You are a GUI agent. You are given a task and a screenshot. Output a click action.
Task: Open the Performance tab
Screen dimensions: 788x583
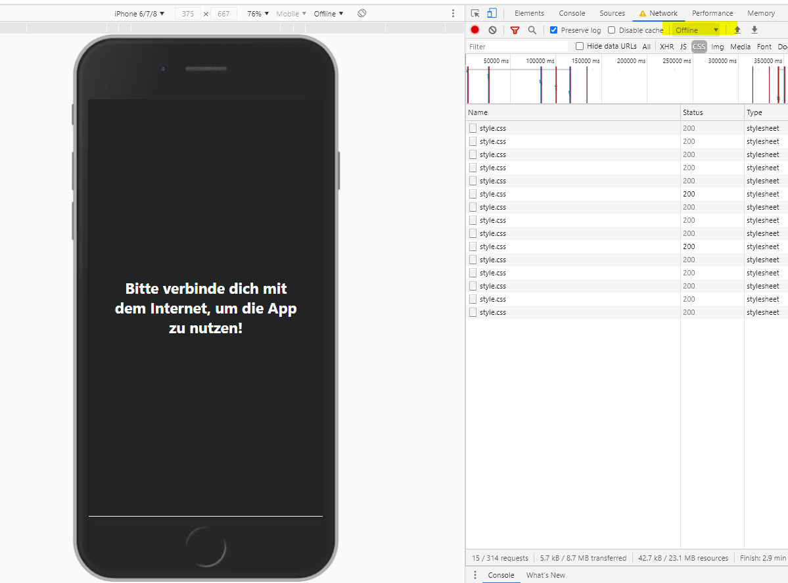[712, 14]
